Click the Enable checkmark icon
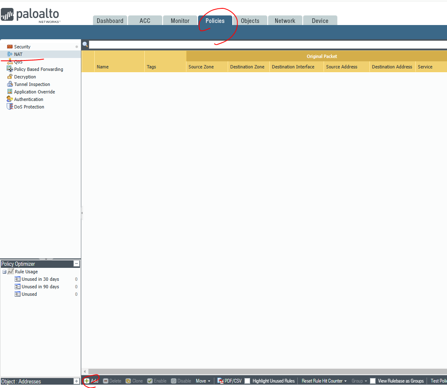This screenshot has height=388, width=447. pyautogui.click(x=150, y=381)
